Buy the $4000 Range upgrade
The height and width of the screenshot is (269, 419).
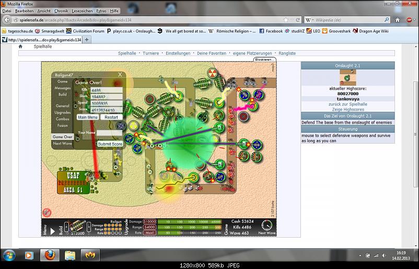click(149, 227)
